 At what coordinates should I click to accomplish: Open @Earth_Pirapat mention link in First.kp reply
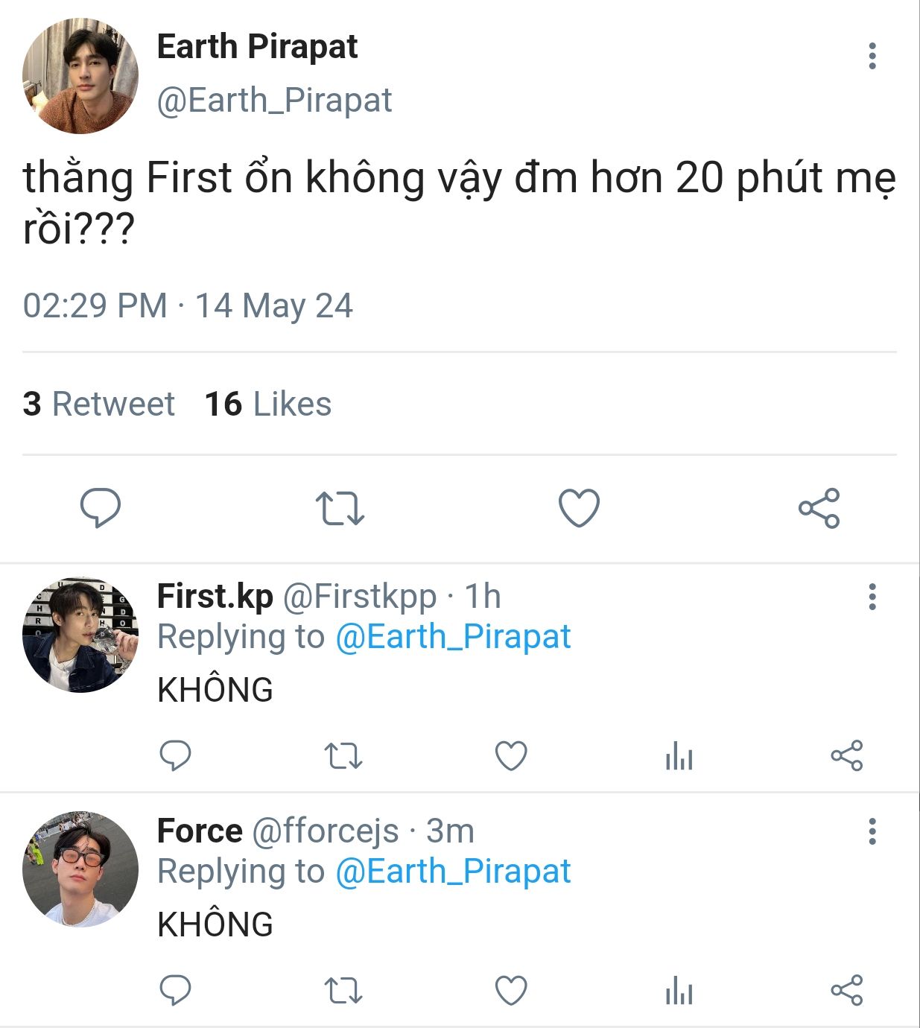(x=453, y=637)
